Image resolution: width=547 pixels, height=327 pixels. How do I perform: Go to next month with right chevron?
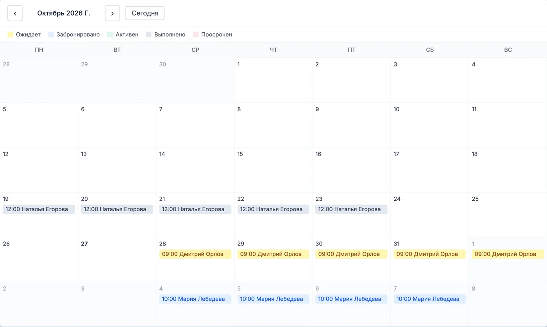click(x=112, y=13)
